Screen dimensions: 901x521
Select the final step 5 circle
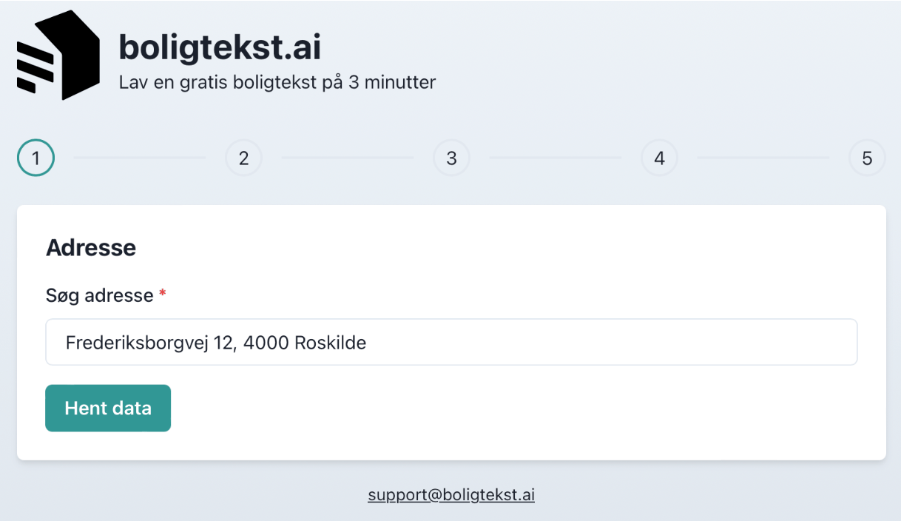point(867,158)
